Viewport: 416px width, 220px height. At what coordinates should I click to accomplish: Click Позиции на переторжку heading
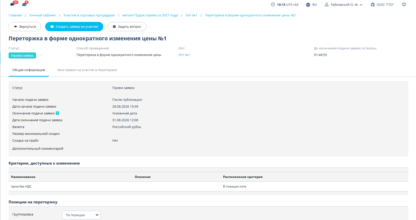(33, 202)
